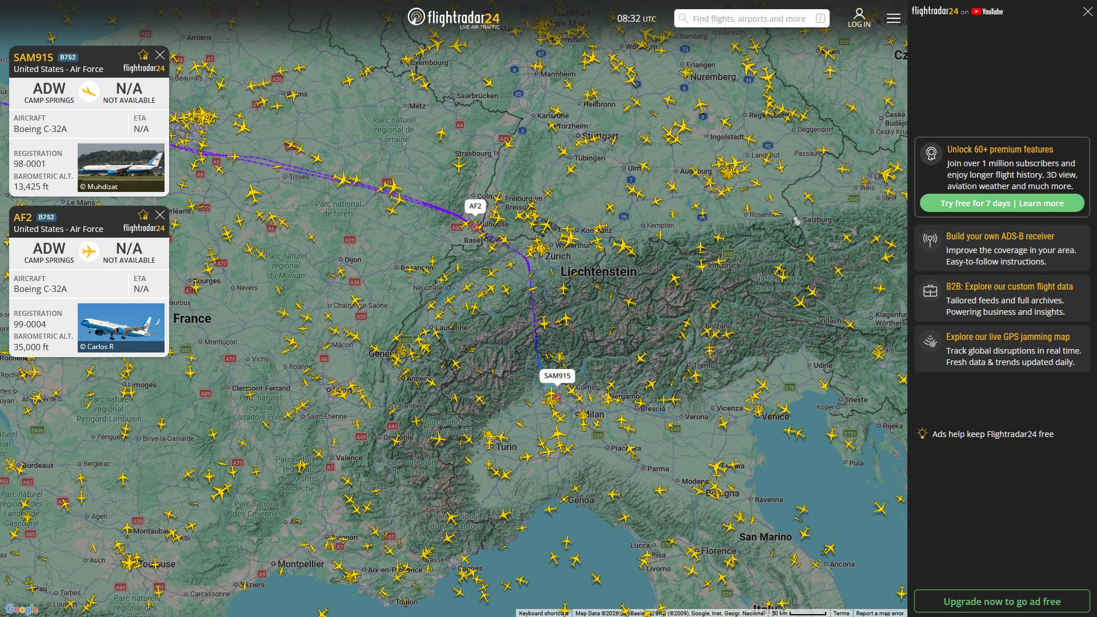The width and height of the screenshot is (1097, 617).
Task: Open Build your own ADS-B receiver link
Action: coord(999,236)
